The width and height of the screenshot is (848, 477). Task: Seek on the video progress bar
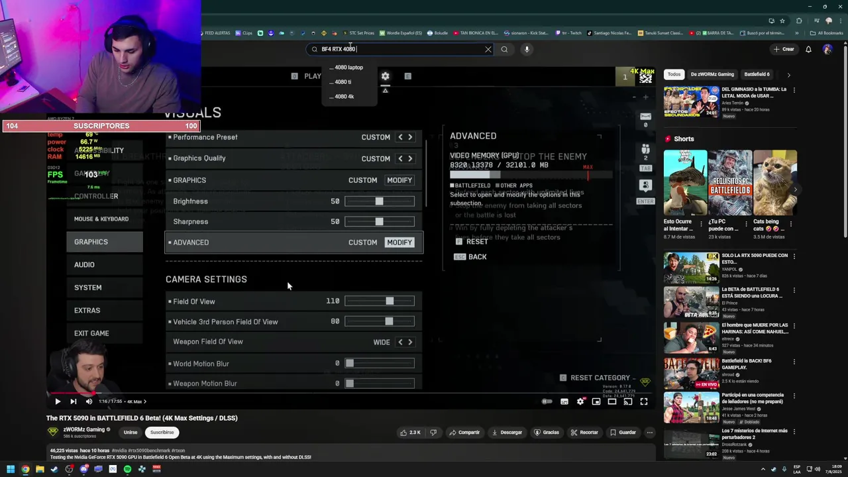click(351, 393)
